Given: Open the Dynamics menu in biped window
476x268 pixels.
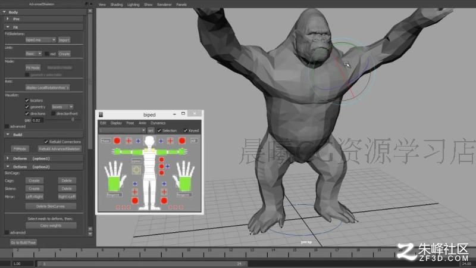Looking at the screenshot, I should (158, 123).
